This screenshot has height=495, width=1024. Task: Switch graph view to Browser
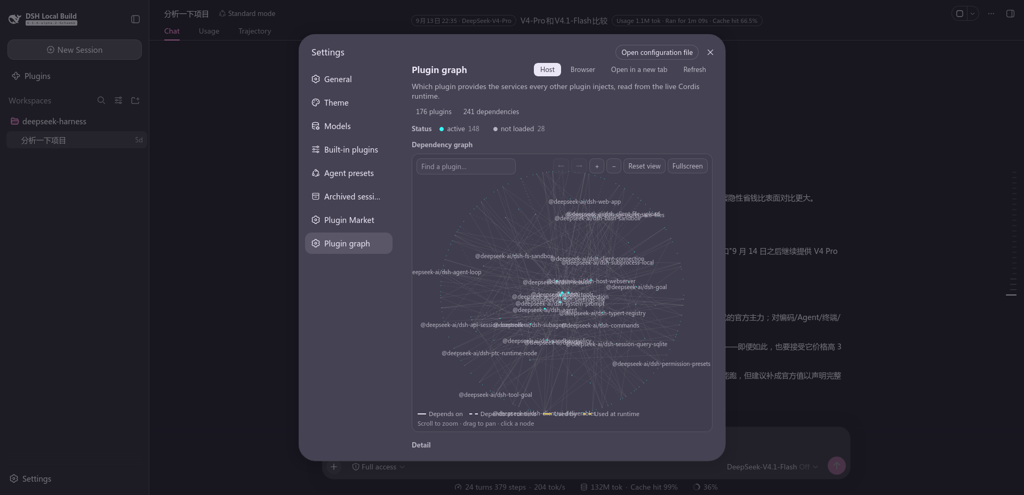[582, 69]
